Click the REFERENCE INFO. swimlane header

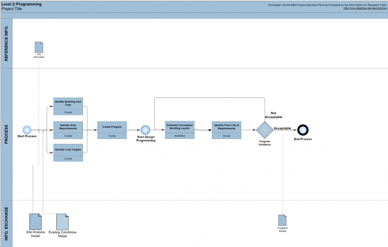6,44
